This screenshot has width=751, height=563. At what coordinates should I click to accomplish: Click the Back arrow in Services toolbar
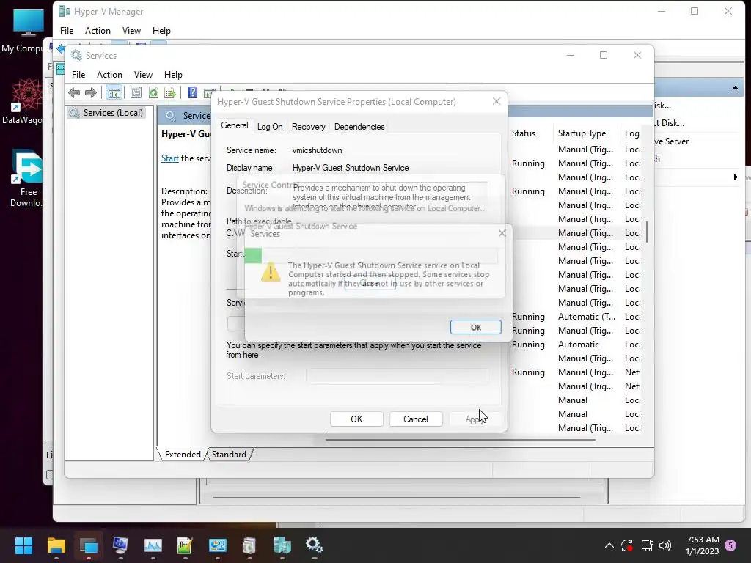click(x=74, y=92)
